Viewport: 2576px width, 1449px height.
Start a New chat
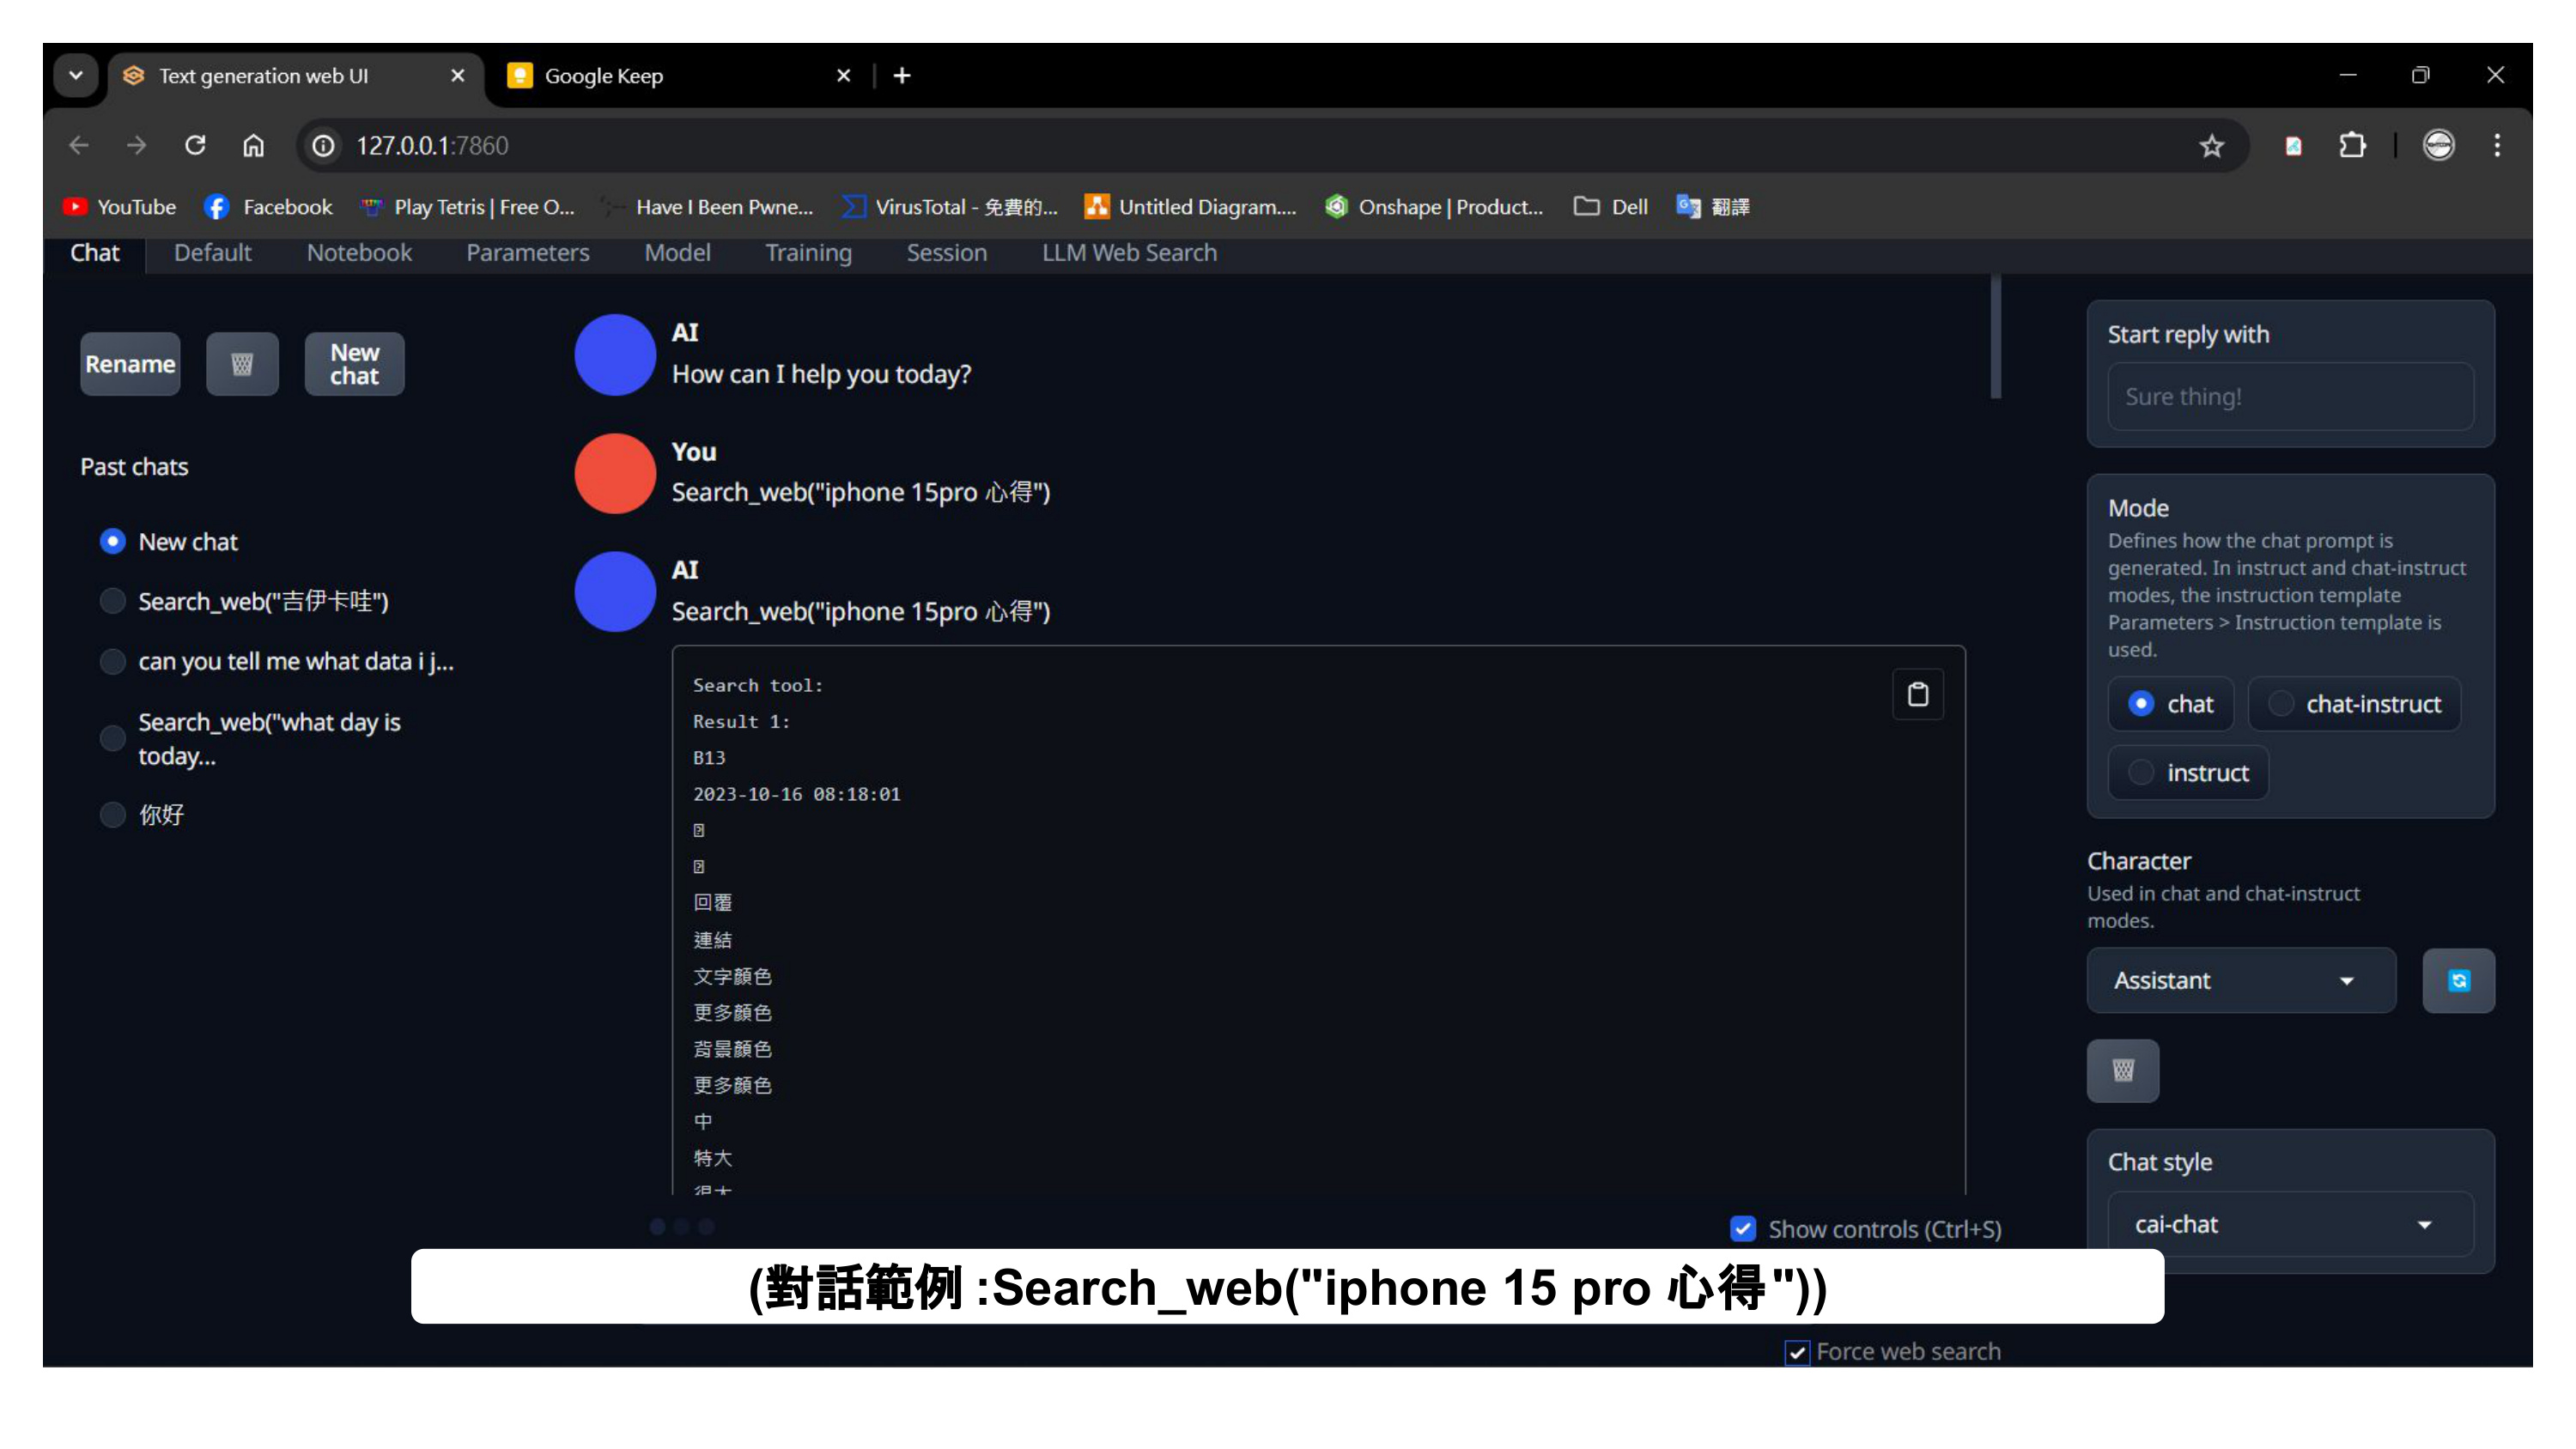[x=354, y=364]
